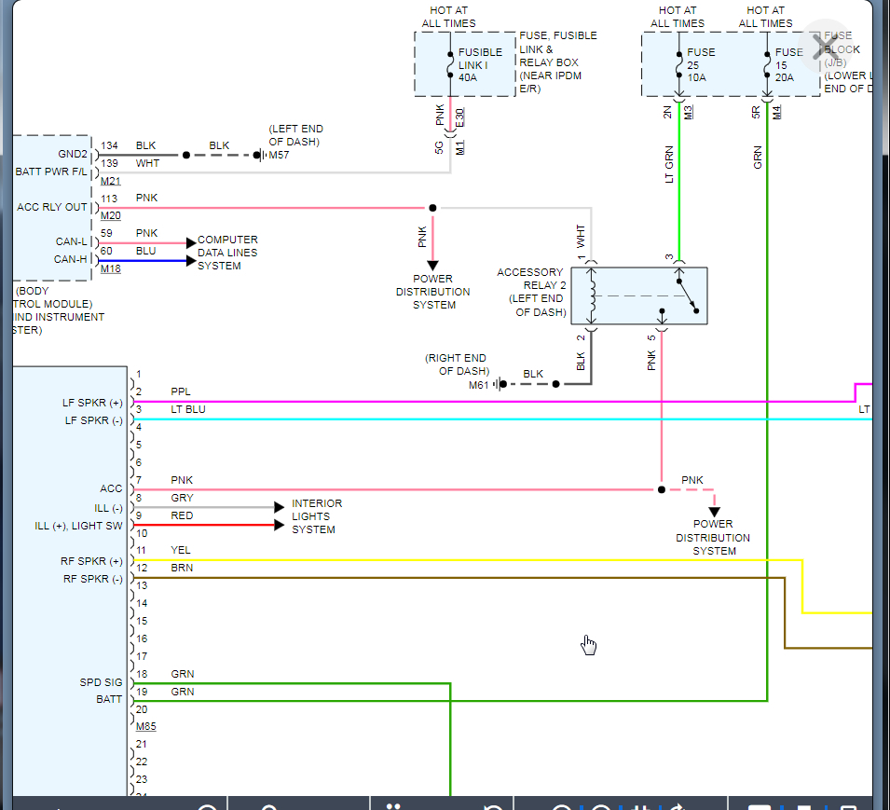The image size is (890, 810).
Task: Click the Computer Data Lines System label
Action: 227,253
